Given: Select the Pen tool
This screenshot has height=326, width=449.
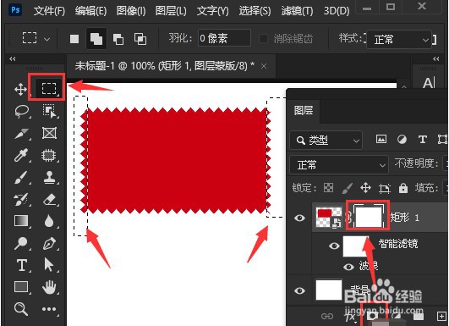Looking at the screenshot, I should pos(49,243).
